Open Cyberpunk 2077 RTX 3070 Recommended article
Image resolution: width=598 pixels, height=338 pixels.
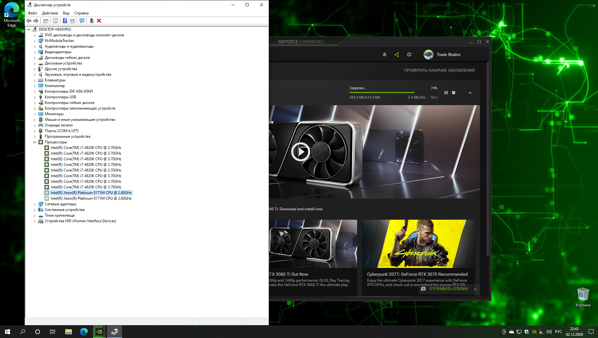pos(417,274)
